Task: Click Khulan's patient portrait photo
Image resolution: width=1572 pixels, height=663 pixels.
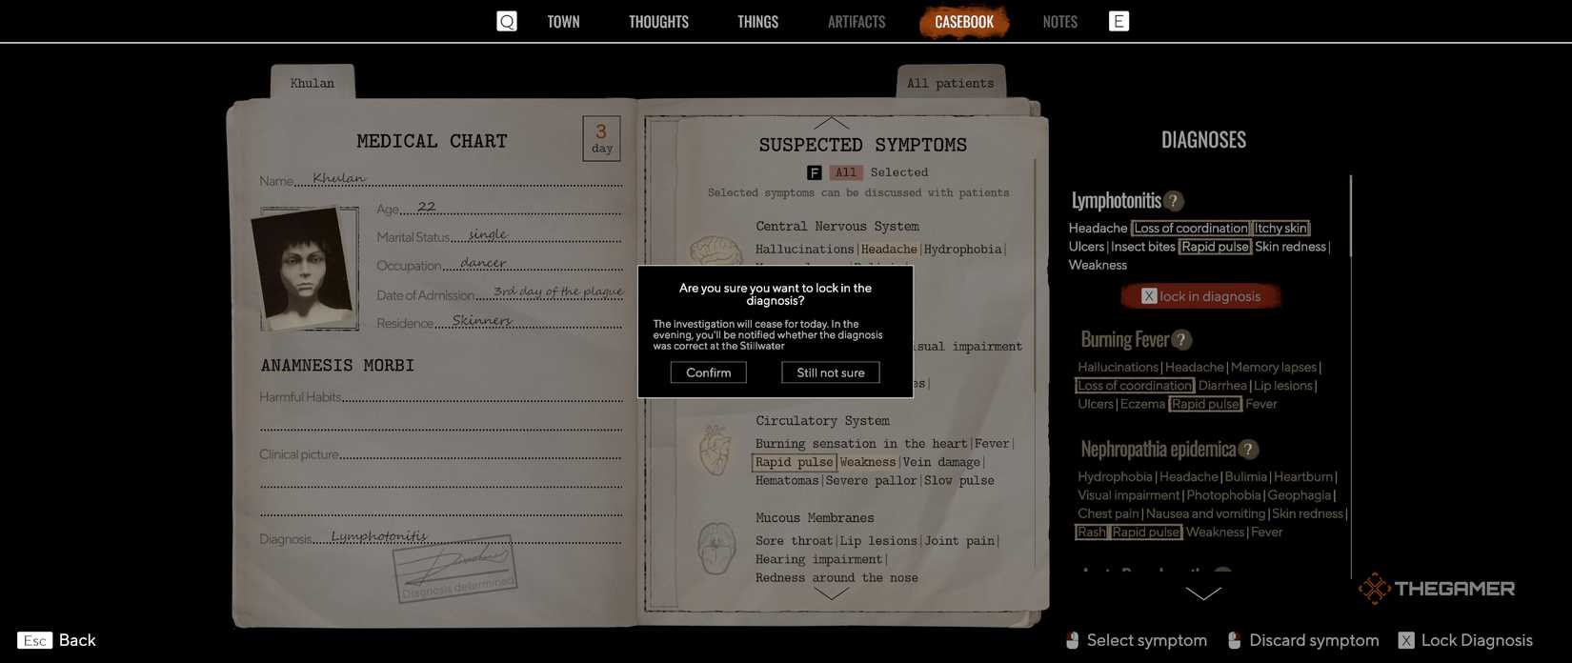Action: (x=305, y=268)
